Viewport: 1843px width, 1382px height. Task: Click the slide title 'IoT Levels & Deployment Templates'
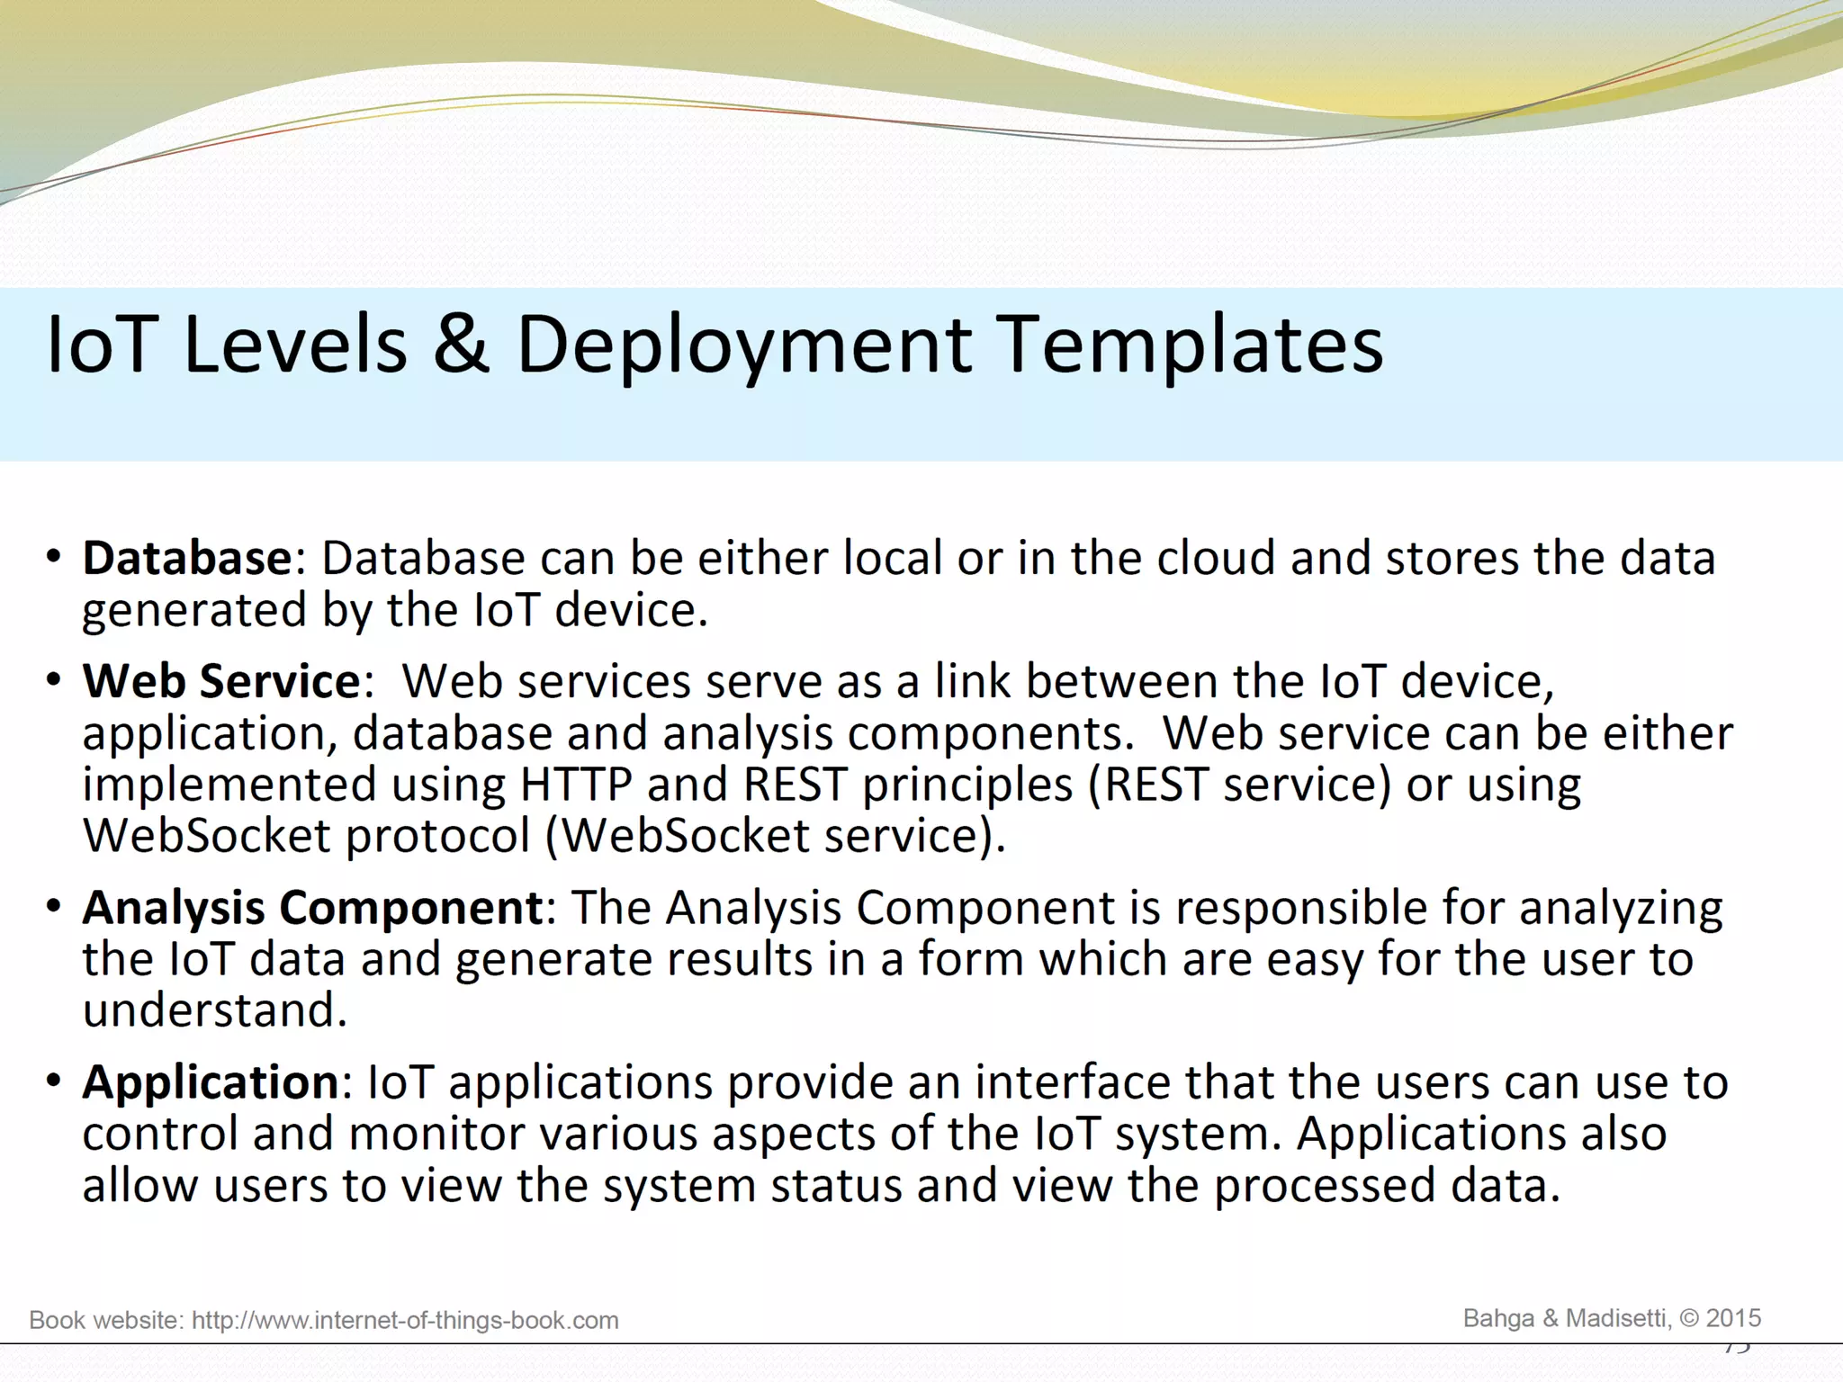714,345
